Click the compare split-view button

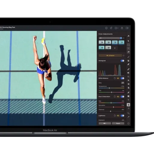pyautogui.click(x=105, y=123)
